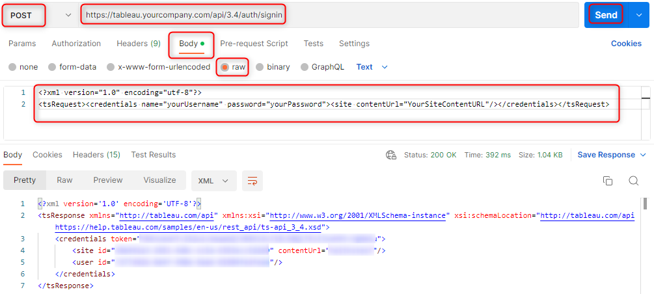
Task: Copy the response with the copy icon
Action: coord(608,181)
